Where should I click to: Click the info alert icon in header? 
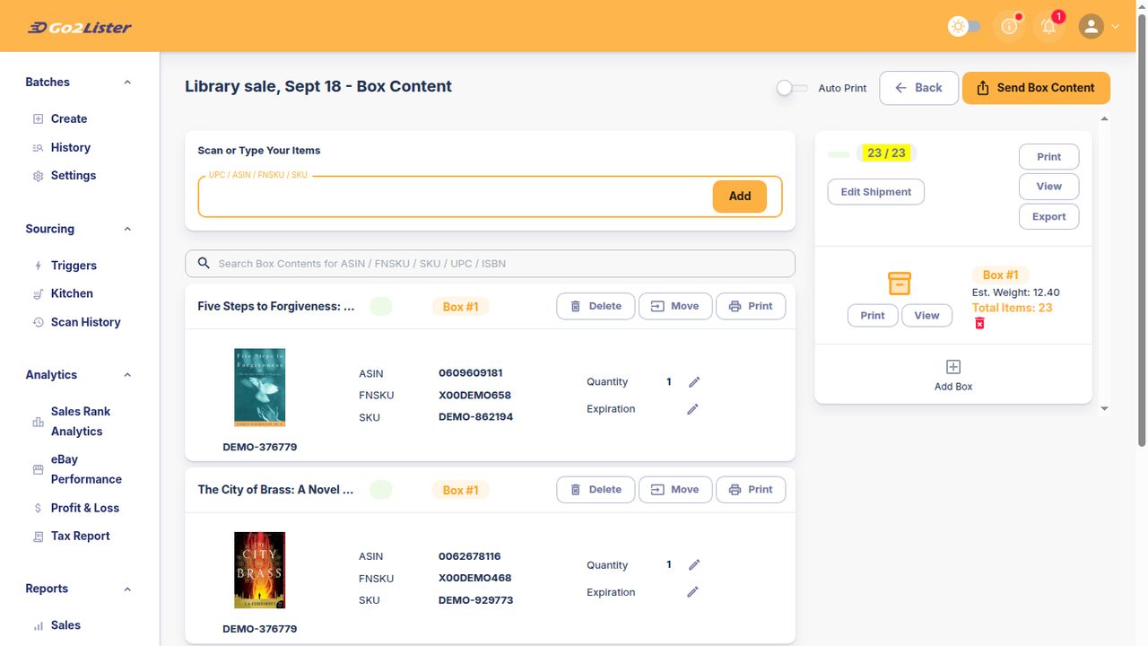click(1010, 27)
